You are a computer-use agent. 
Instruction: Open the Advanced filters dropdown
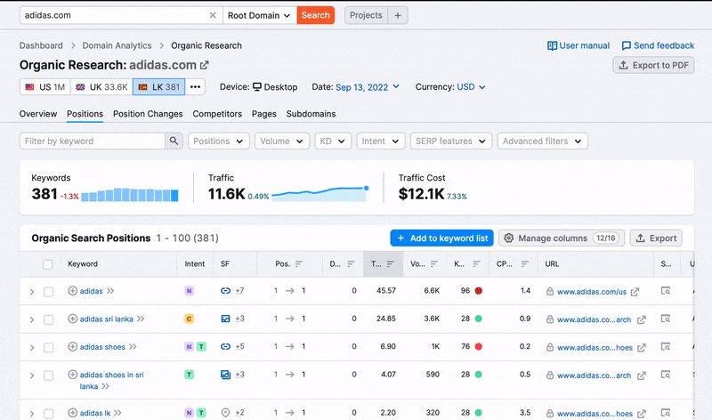[542, 141]
